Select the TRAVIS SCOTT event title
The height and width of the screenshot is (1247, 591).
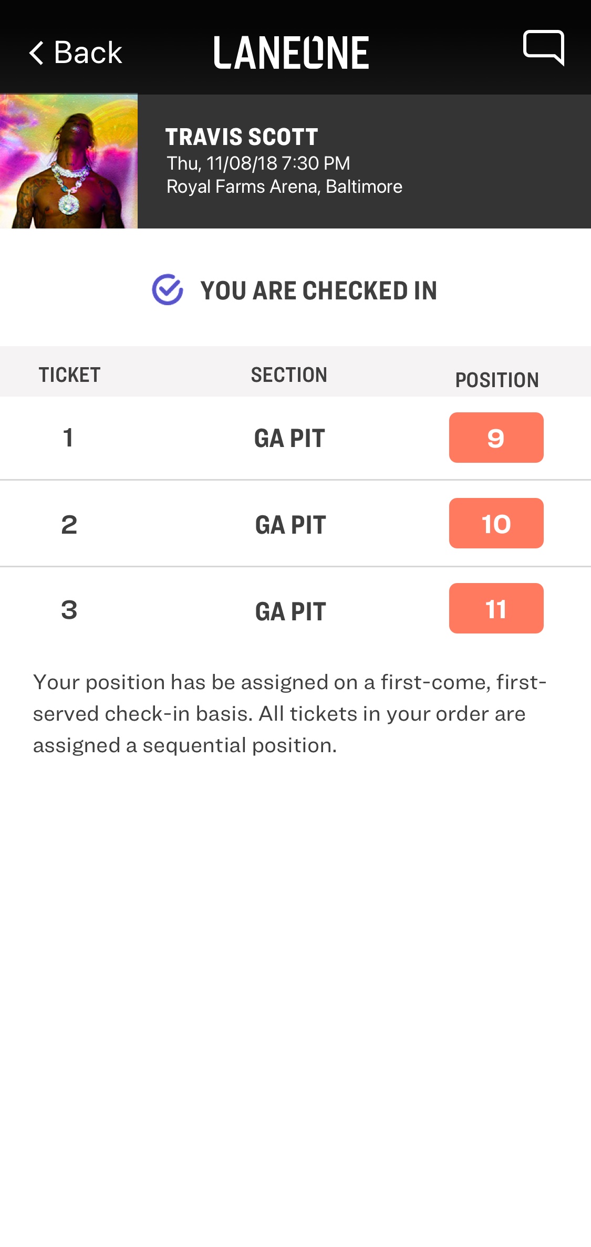coord(242,137)
